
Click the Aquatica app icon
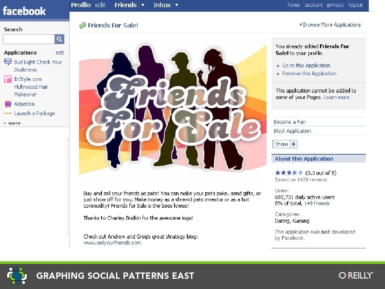tap(8, 104)
